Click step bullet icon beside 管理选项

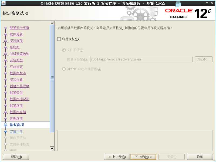(5, 119)
